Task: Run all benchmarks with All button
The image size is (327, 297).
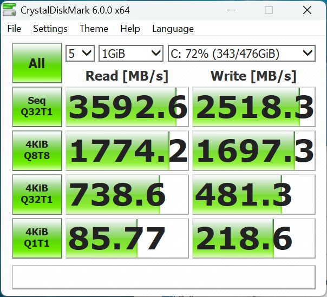Action: pyautogui.click(x=37, y=63)
